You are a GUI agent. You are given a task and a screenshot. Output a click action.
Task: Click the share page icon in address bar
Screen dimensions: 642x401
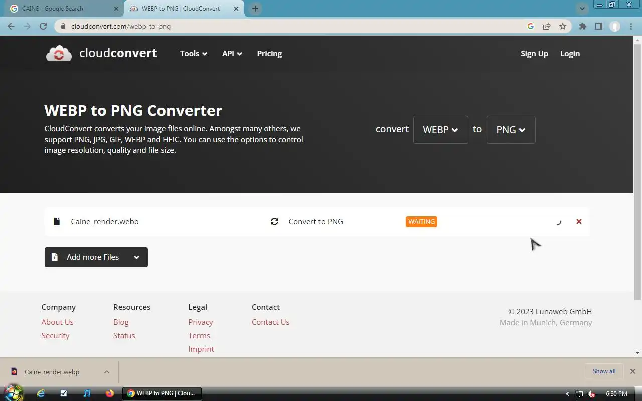pos(547,26)
